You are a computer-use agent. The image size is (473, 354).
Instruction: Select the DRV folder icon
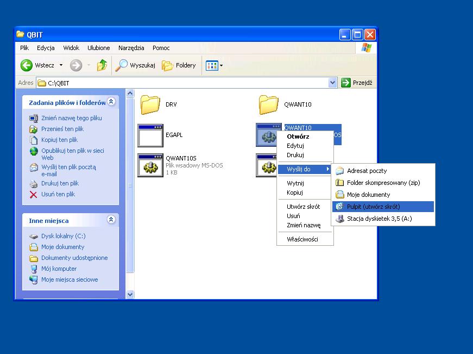click(150, 104)
